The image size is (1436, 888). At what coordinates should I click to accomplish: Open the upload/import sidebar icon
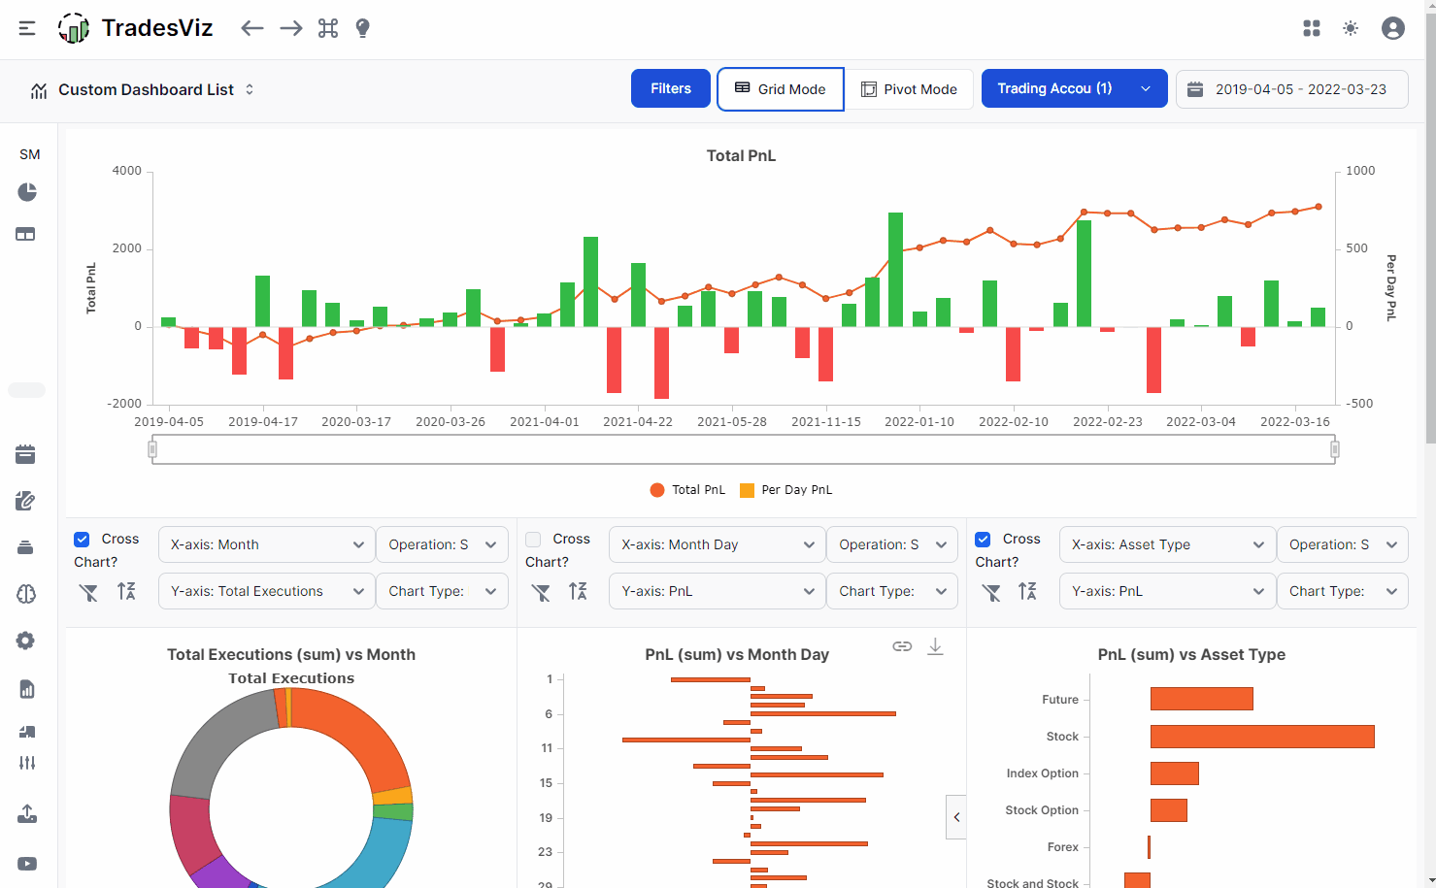(27, 813)
